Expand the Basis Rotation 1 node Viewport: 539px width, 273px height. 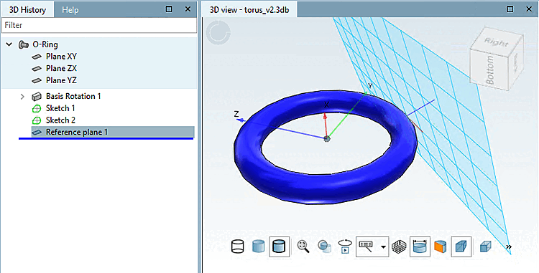pos(22,97)
